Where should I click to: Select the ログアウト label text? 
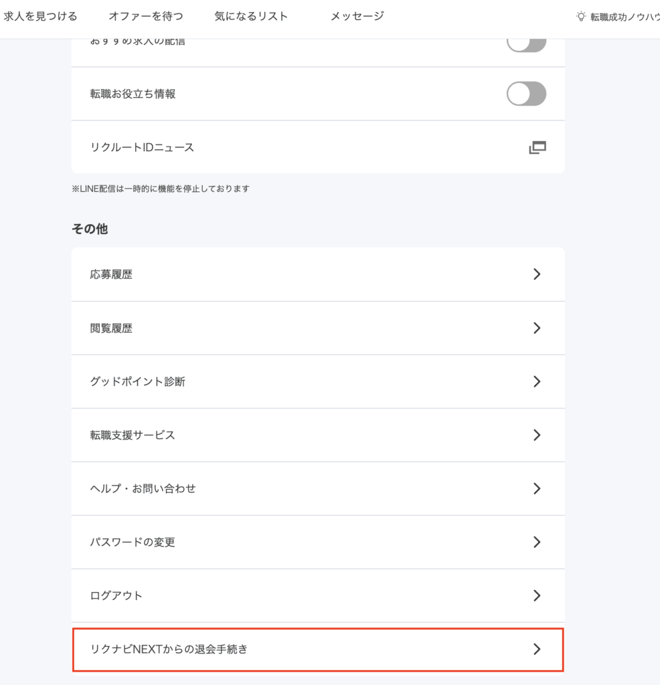[116, 595]
